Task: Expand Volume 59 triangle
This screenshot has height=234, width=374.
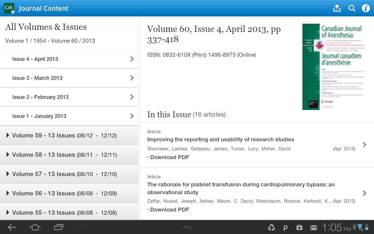Action: click(8, 135)
